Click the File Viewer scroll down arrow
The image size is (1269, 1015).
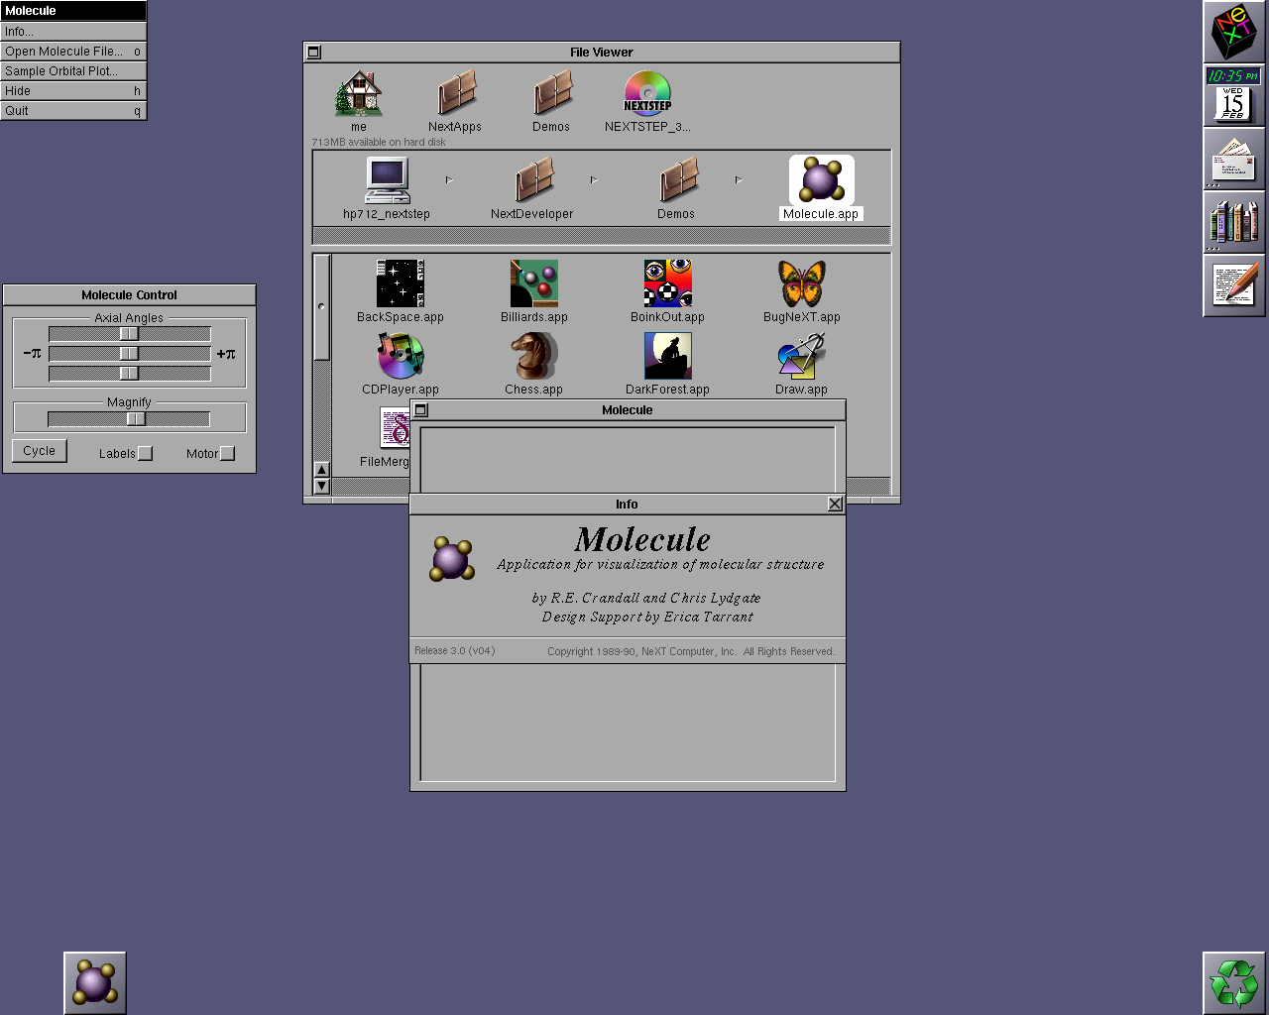click(x=321, y=486)
